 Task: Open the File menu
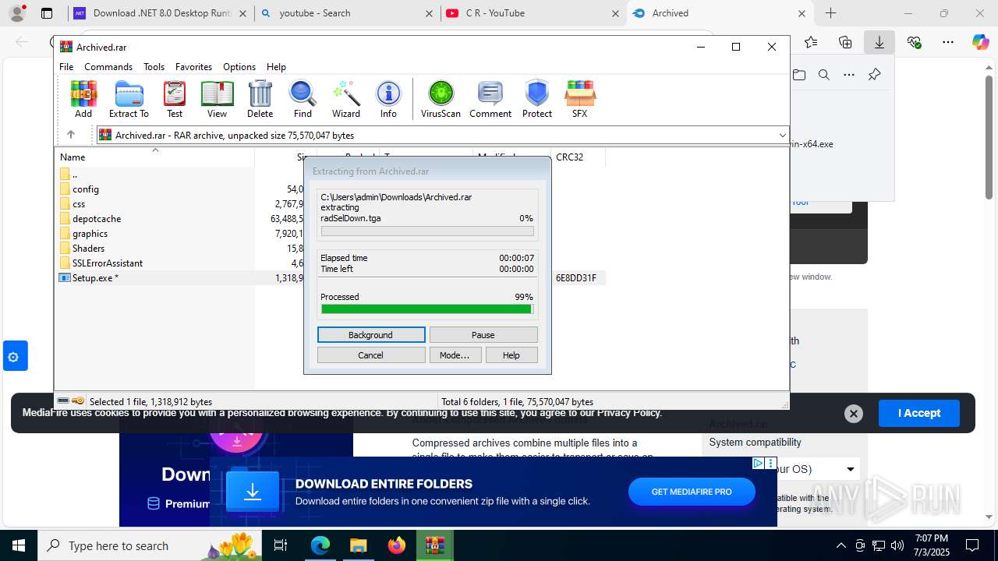coord(66,67)
